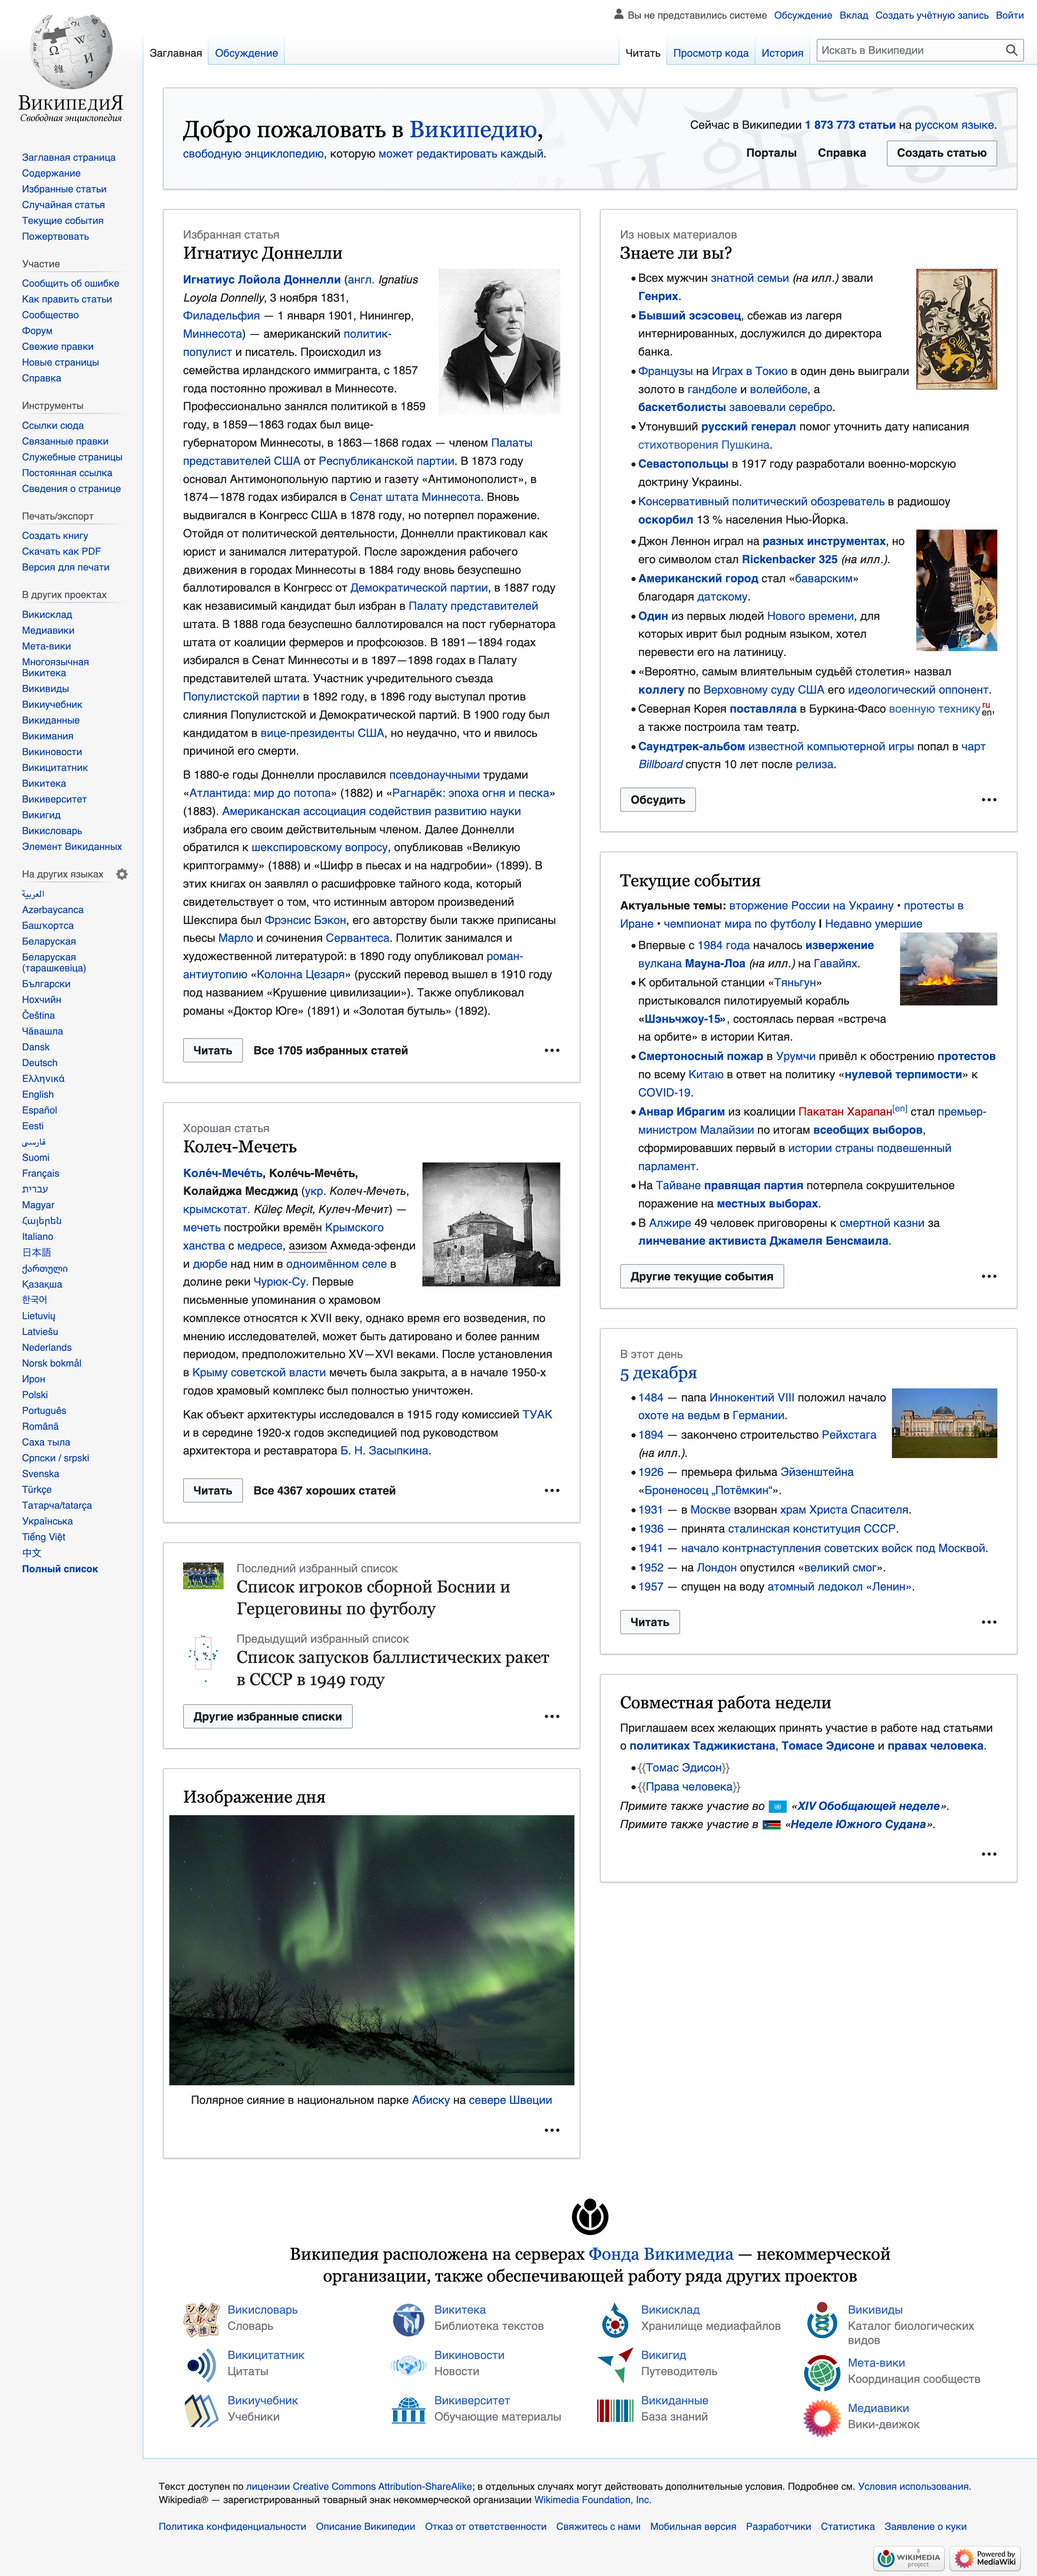
Task: Open the Mauna Loa eruption photo
Action: tap(948, 969)
